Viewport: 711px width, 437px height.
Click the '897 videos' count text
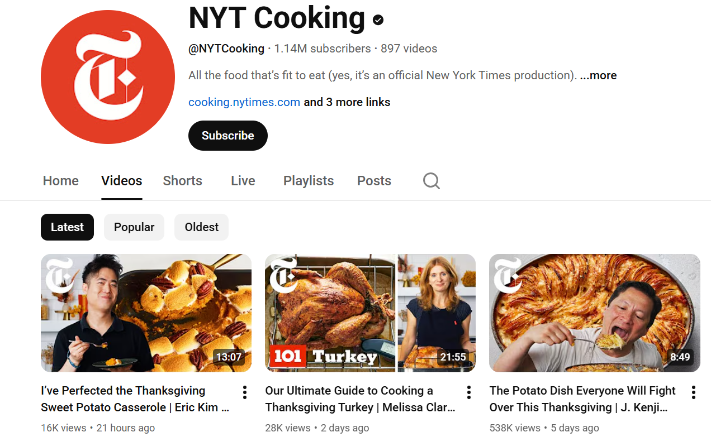tap(409, 49)
